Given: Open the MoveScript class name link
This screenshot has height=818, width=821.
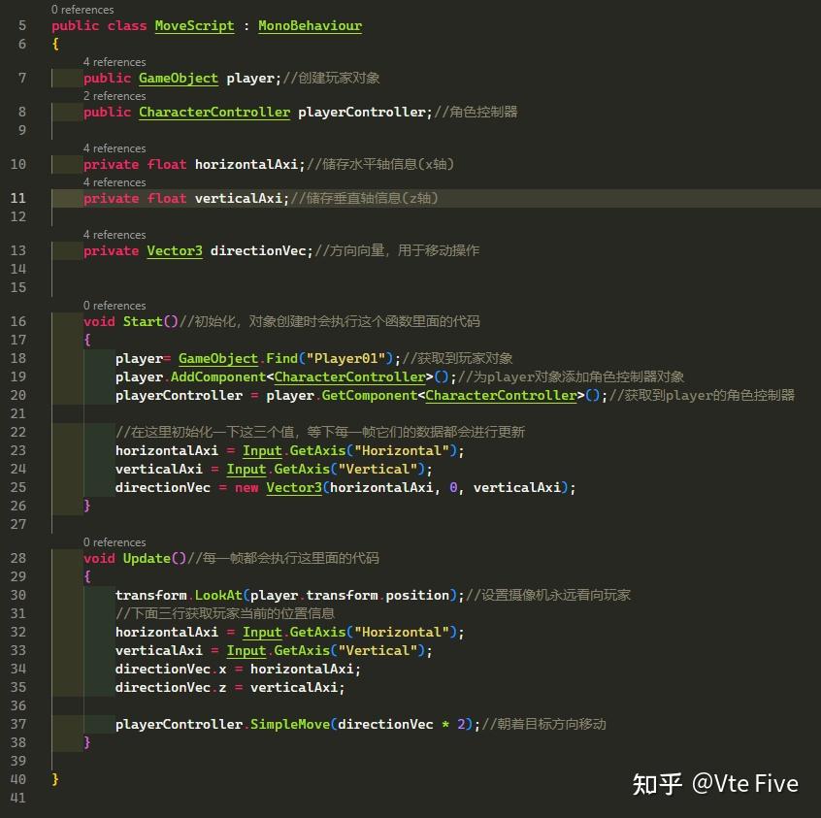Looking at the screenshot, I should coord(194,25).
